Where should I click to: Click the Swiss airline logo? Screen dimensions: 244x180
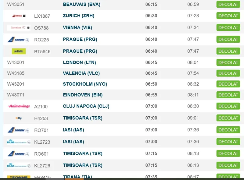[19, 16]
